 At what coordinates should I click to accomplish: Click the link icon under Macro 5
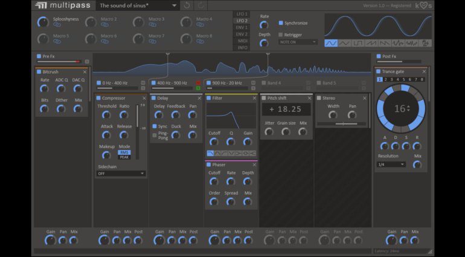[x=57, y=42]
